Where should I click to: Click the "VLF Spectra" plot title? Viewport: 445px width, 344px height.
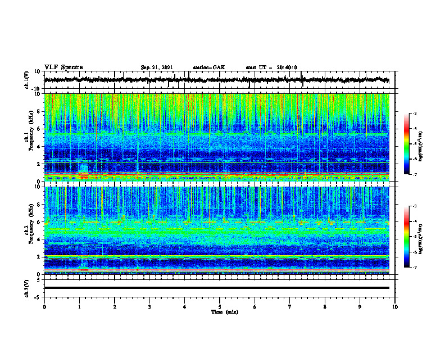(63, 67)
